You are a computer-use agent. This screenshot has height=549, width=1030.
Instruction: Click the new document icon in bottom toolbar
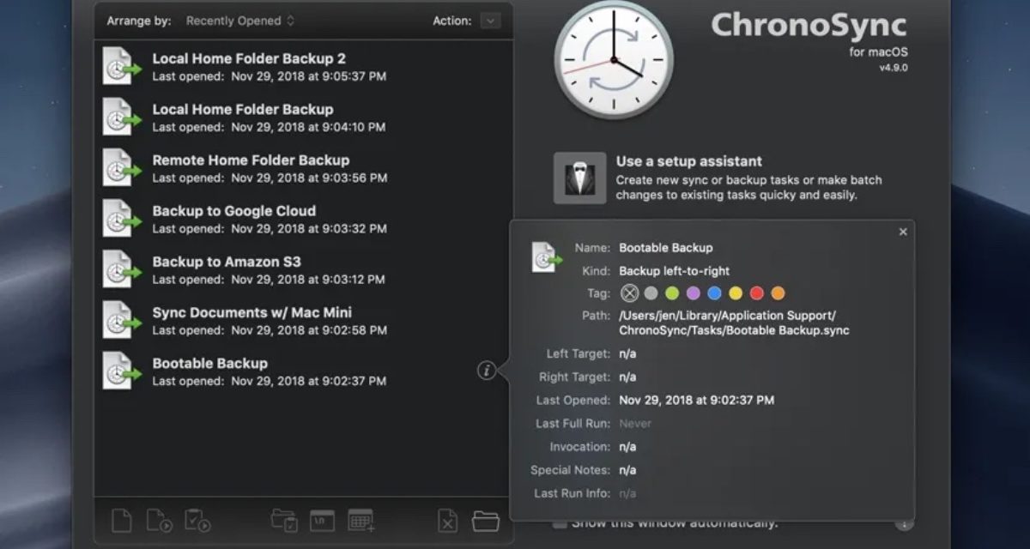pos(122,520)
